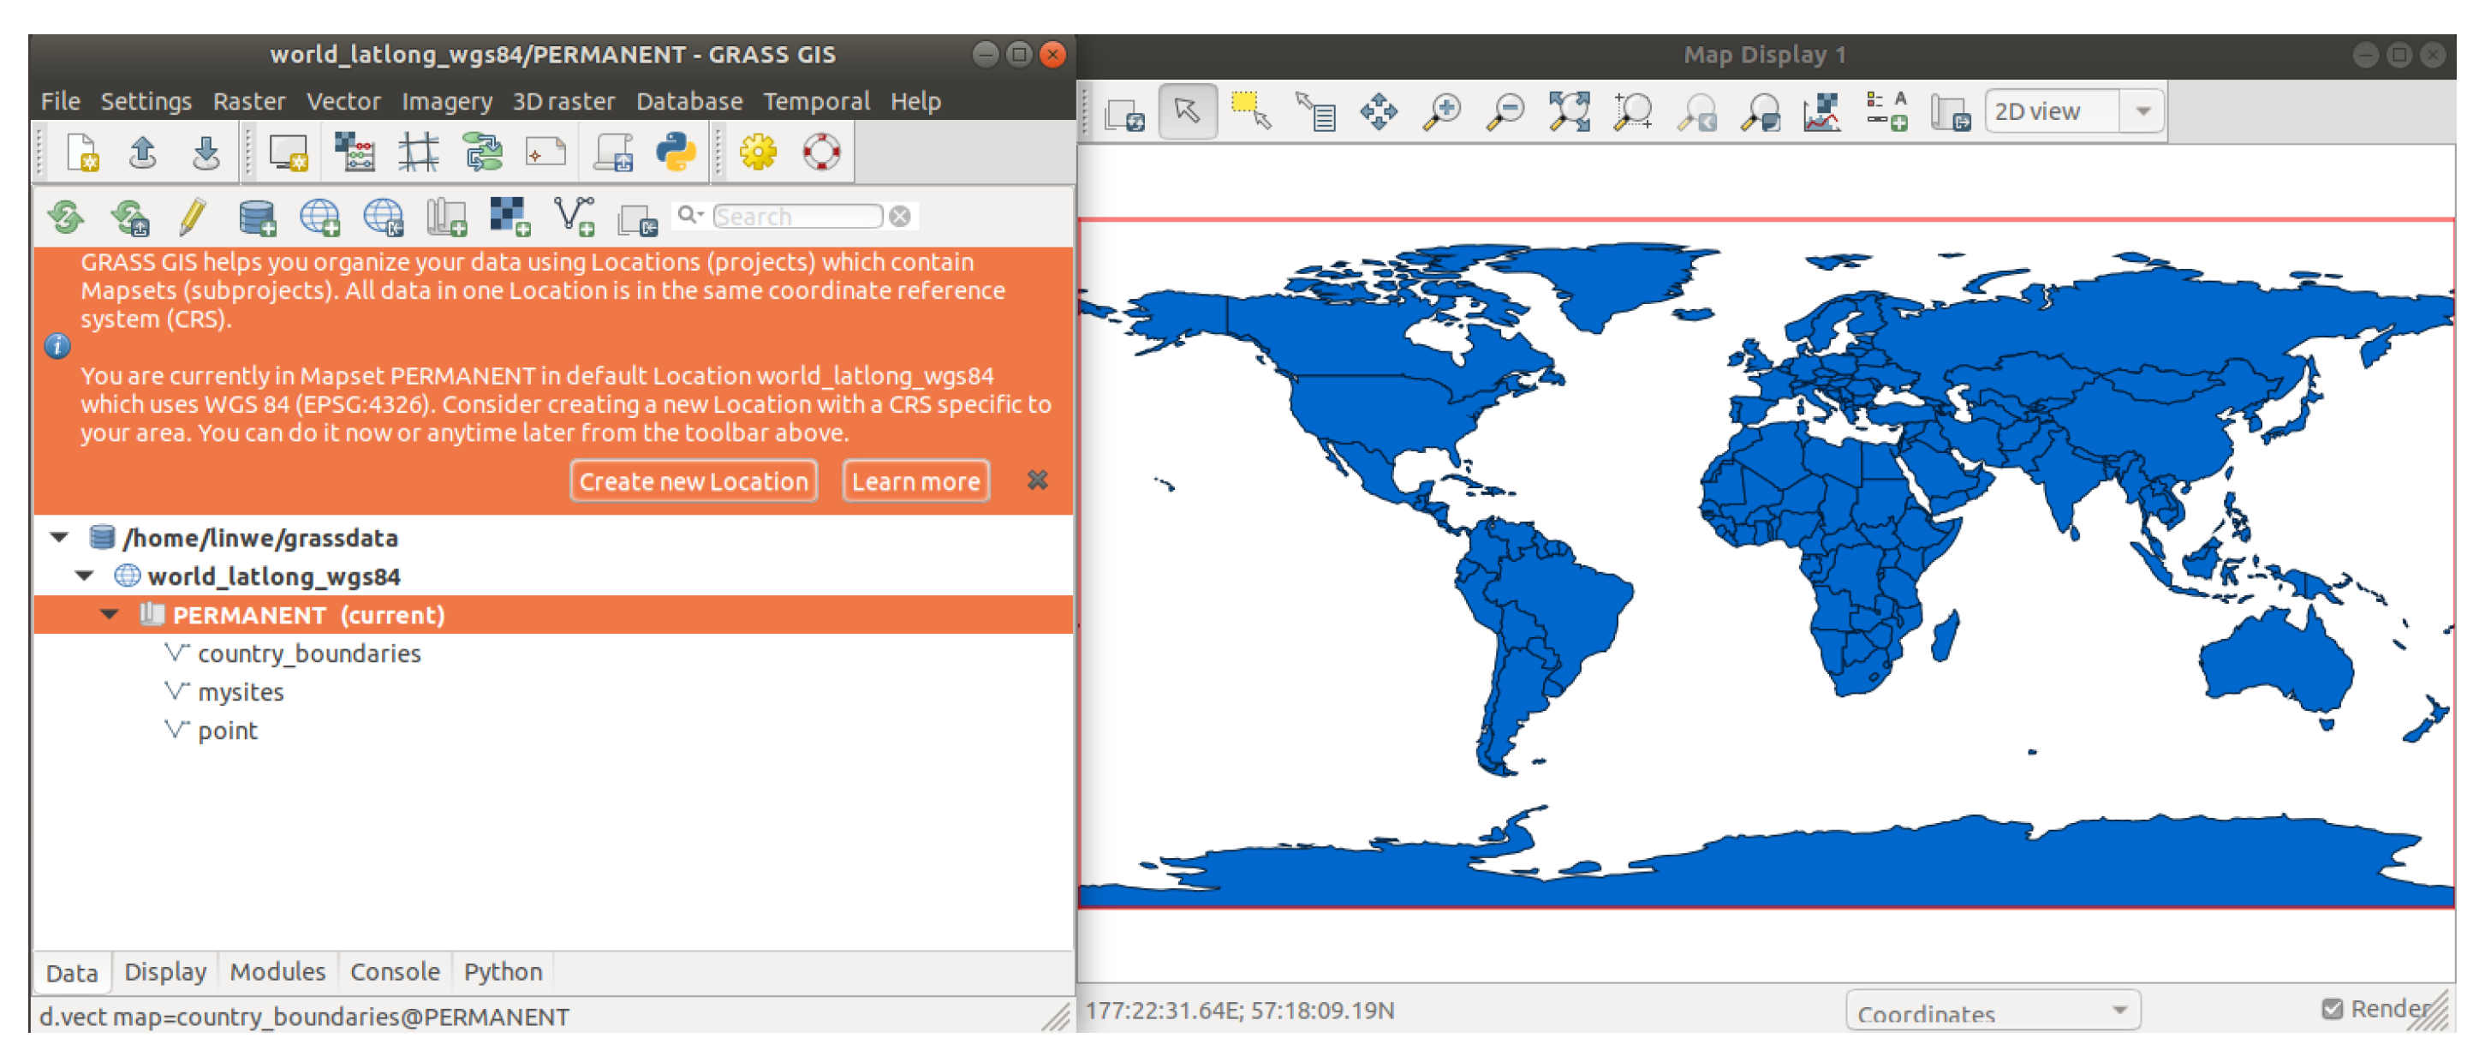Click the Learn more button

[x=915, y=480]
